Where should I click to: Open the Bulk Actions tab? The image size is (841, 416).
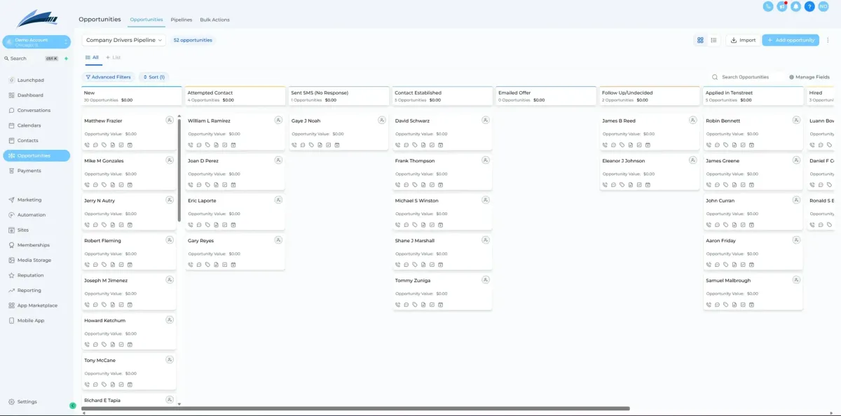pyautogui.click(x=214, y=20)
